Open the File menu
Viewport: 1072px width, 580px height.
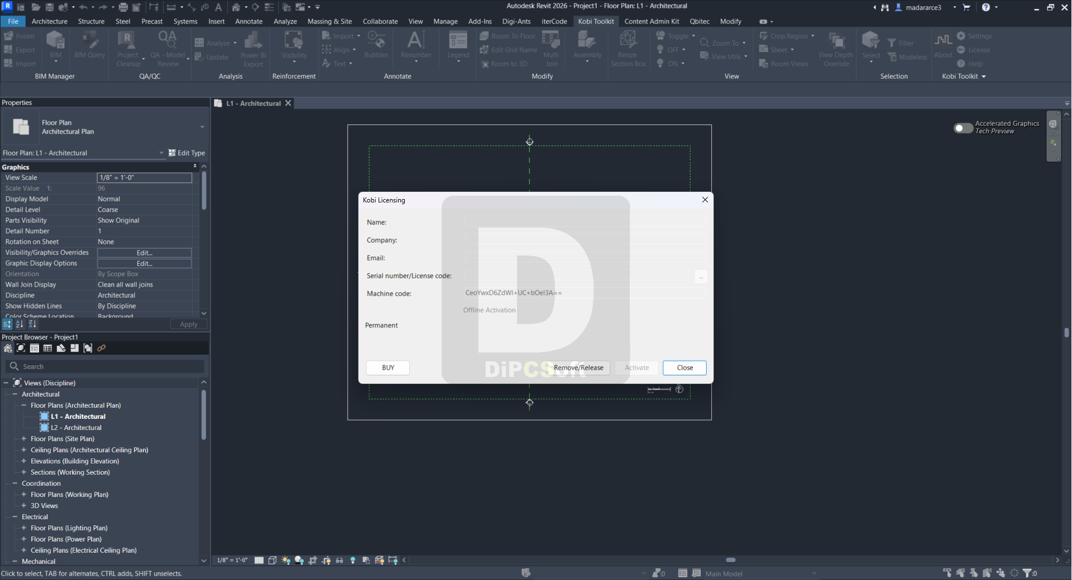[x=13, y=21]
